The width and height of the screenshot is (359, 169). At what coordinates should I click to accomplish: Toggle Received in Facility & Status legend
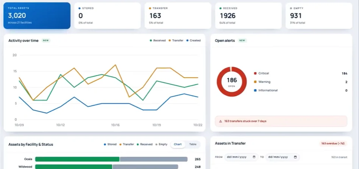pyautogui.click(x=145, y=144)
